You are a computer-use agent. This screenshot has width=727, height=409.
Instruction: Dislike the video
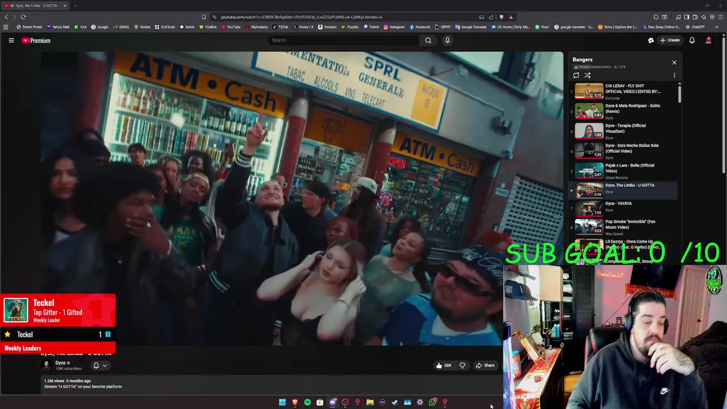462,365
